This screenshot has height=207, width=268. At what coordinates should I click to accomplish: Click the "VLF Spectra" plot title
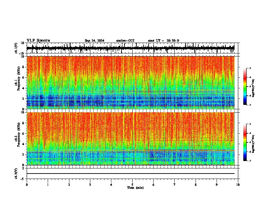pyautogui.click(x=38, y=41)
